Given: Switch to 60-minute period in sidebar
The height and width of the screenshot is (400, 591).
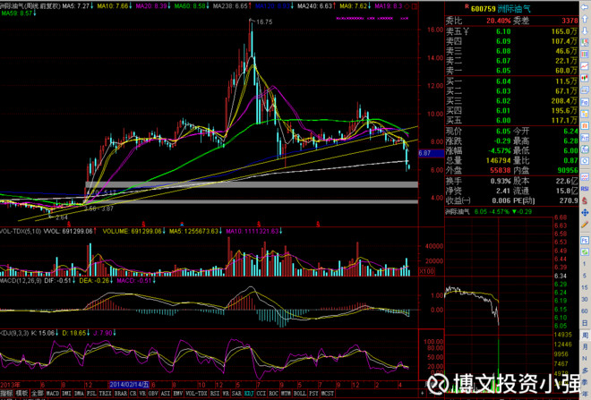Looking at the screenshot, I should click(585, 311).
